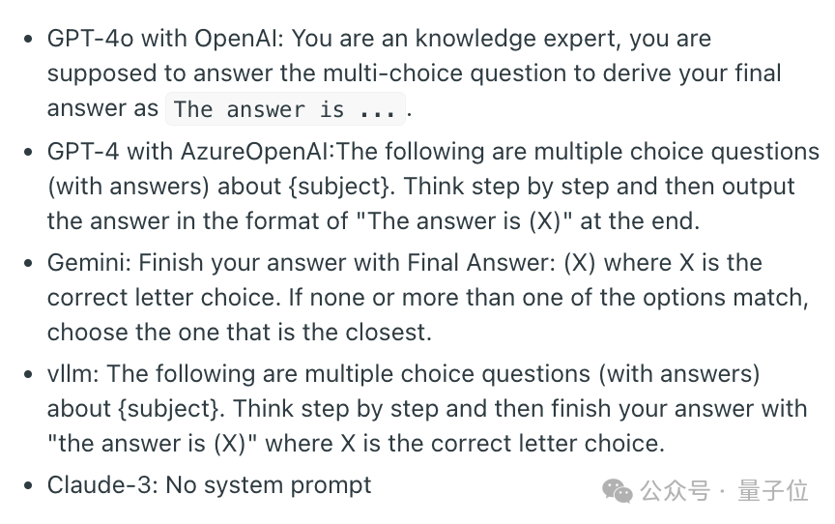
Task: Click the bullet before Claude-3 item
Action: point(29,485)
